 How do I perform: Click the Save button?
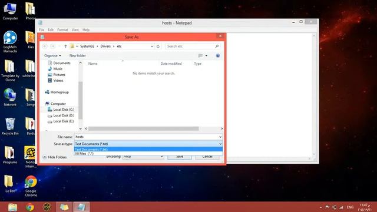[x=179, y=157]
